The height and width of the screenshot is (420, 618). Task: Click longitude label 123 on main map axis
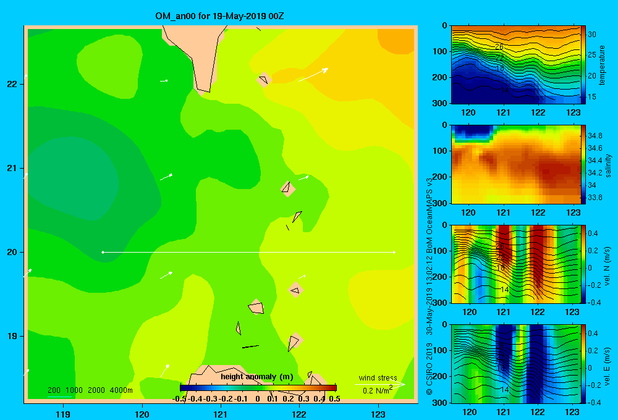378,414
